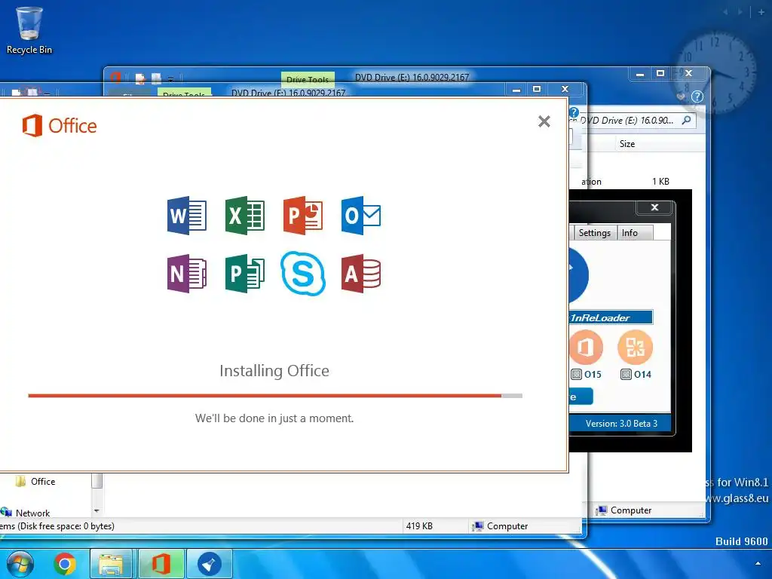Close the Office installer dialog
This screenshot has height=579, width=772.
click(544, 121)
